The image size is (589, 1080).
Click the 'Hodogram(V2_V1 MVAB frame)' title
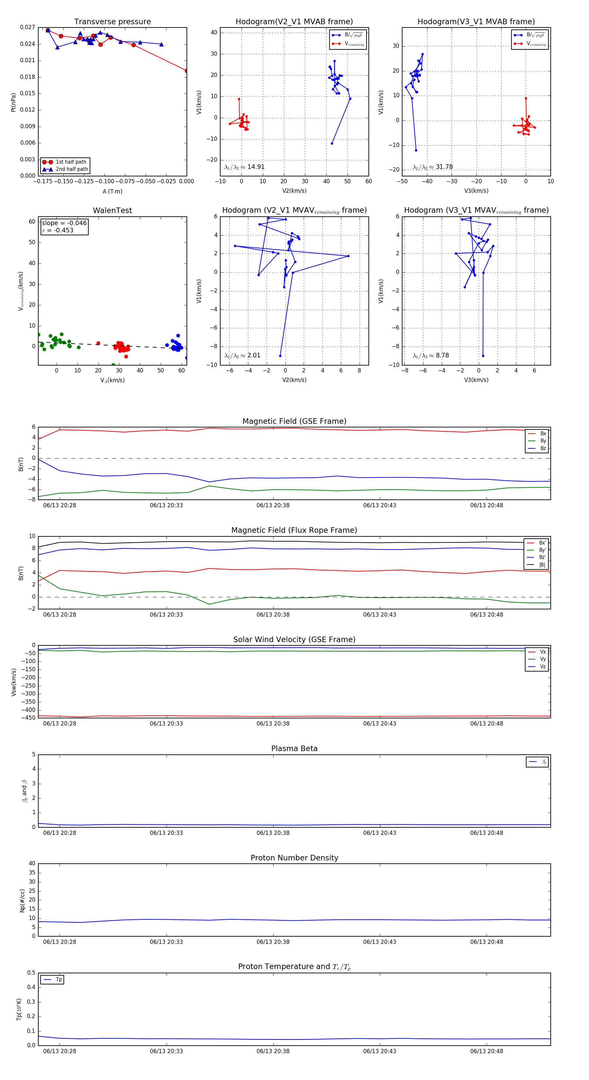[294, 22]
